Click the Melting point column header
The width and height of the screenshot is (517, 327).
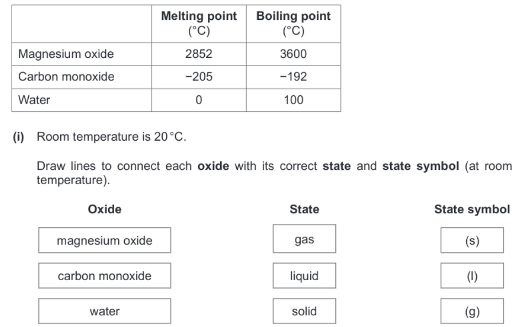click(199, 22)
